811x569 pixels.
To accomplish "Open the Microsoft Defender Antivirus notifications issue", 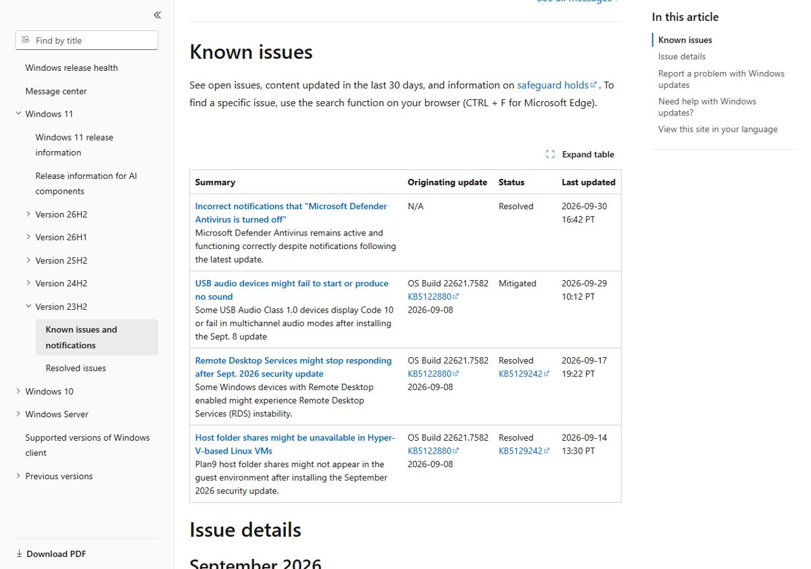I will pyautogui.click(x=291, y=213).
